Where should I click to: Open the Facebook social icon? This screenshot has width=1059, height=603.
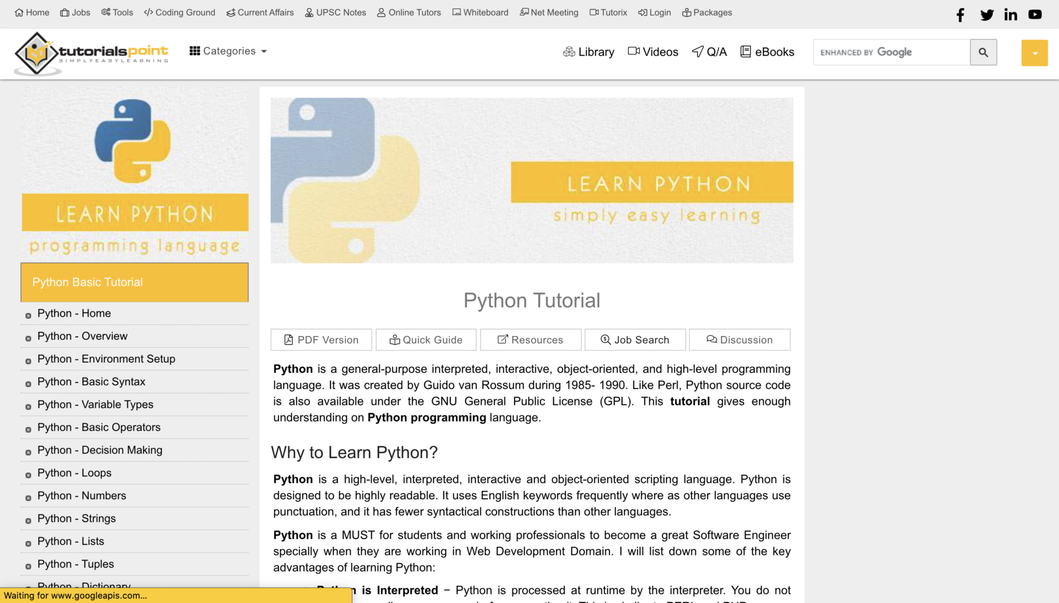click(x=960, y=15)
